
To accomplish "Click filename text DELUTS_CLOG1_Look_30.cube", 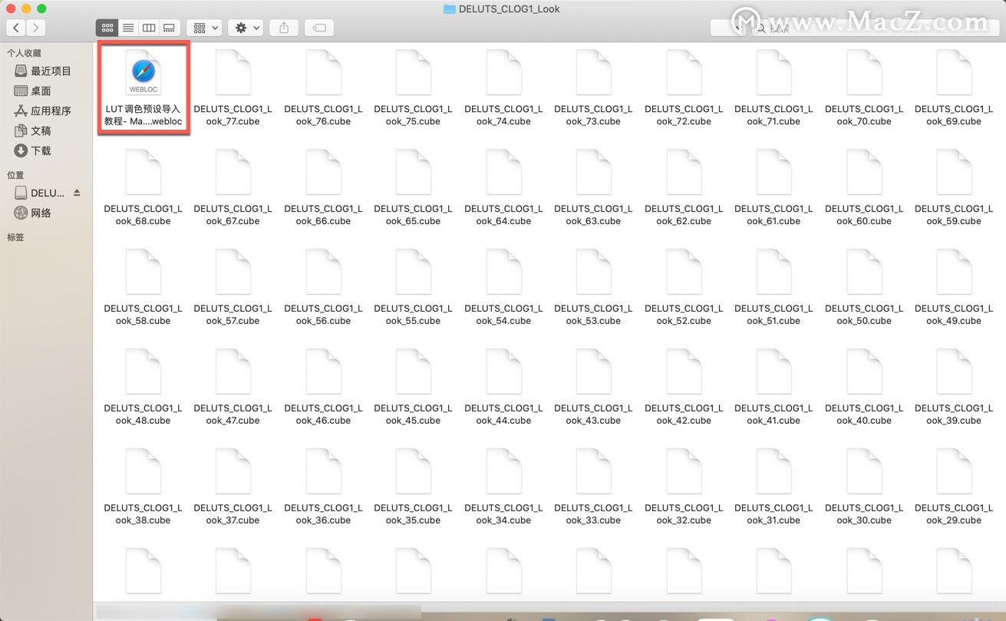I will (865, 514).
